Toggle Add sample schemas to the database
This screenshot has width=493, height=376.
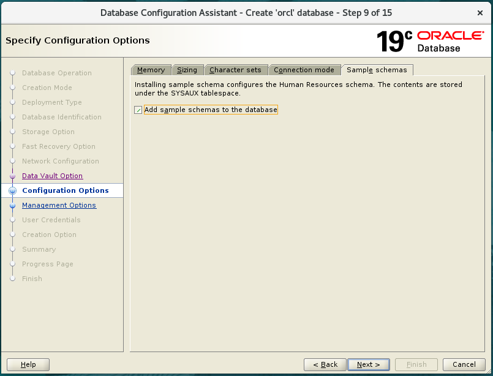[x=138, y=110]
